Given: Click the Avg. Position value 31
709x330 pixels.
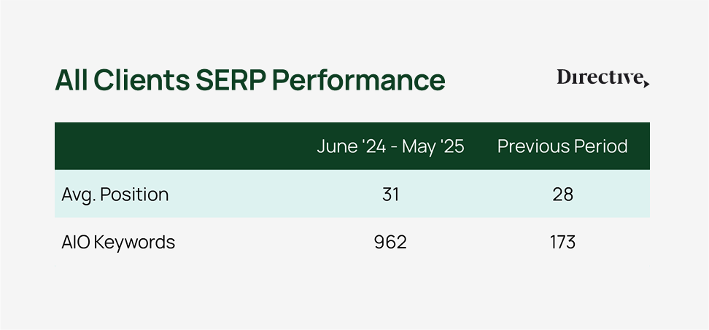Looking at the screenshot, I should tap(390, 195).
